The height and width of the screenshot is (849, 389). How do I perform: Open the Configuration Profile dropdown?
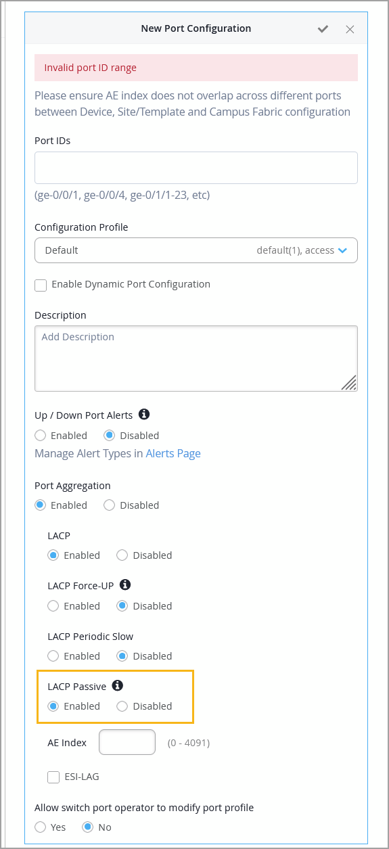(196, 250)
